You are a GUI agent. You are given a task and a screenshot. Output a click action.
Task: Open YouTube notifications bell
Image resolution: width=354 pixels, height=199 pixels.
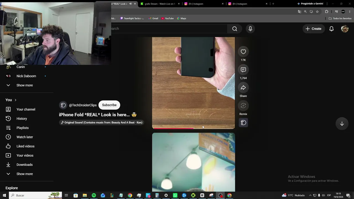coord(331,29)
